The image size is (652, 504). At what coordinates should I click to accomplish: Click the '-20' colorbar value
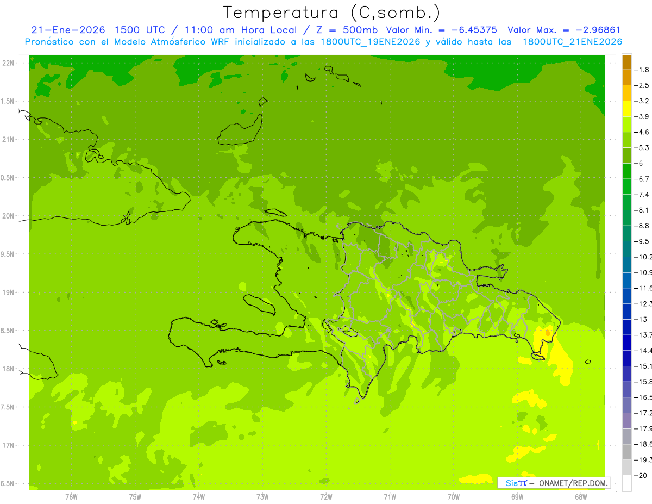pos(642,475)
